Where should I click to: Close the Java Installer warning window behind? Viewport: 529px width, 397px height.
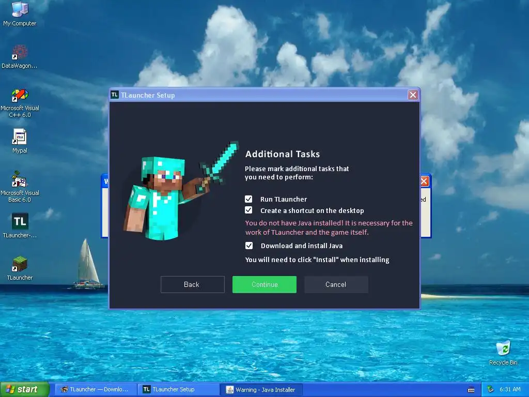(425, 181)
